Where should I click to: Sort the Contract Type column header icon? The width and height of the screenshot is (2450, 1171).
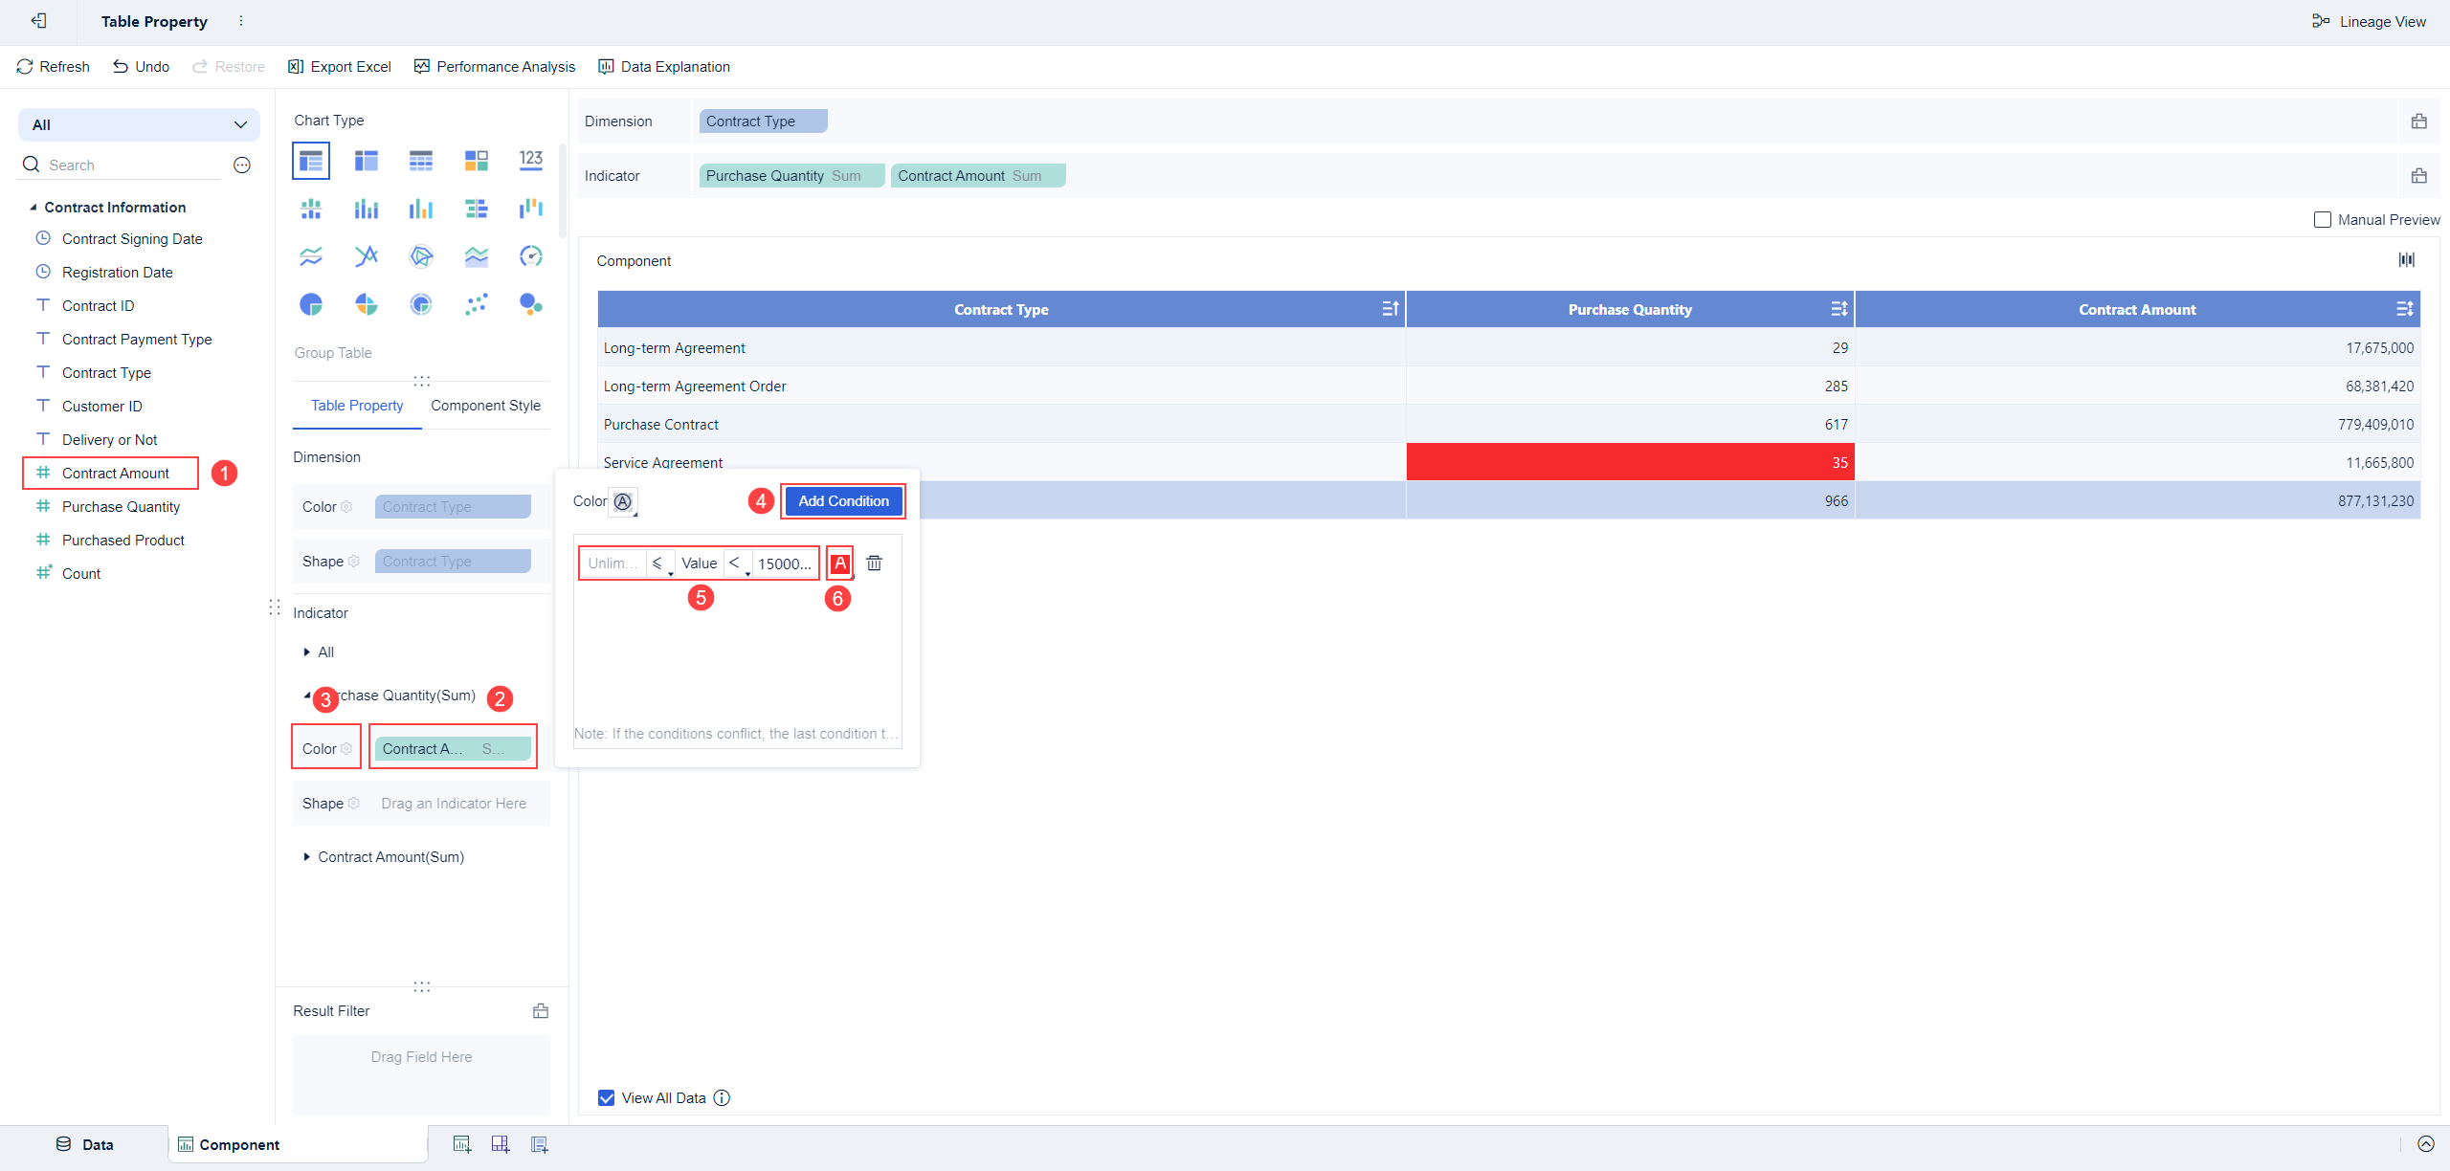[1391, 309]
